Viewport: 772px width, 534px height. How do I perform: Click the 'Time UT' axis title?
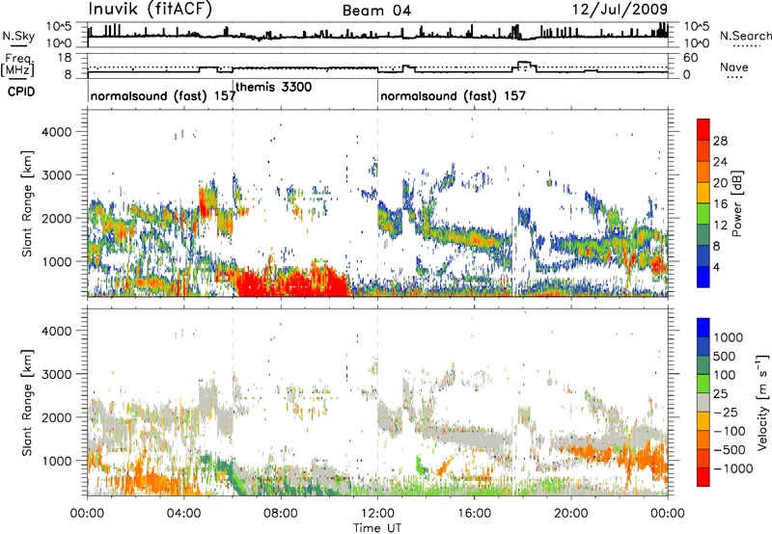point(377,528)
